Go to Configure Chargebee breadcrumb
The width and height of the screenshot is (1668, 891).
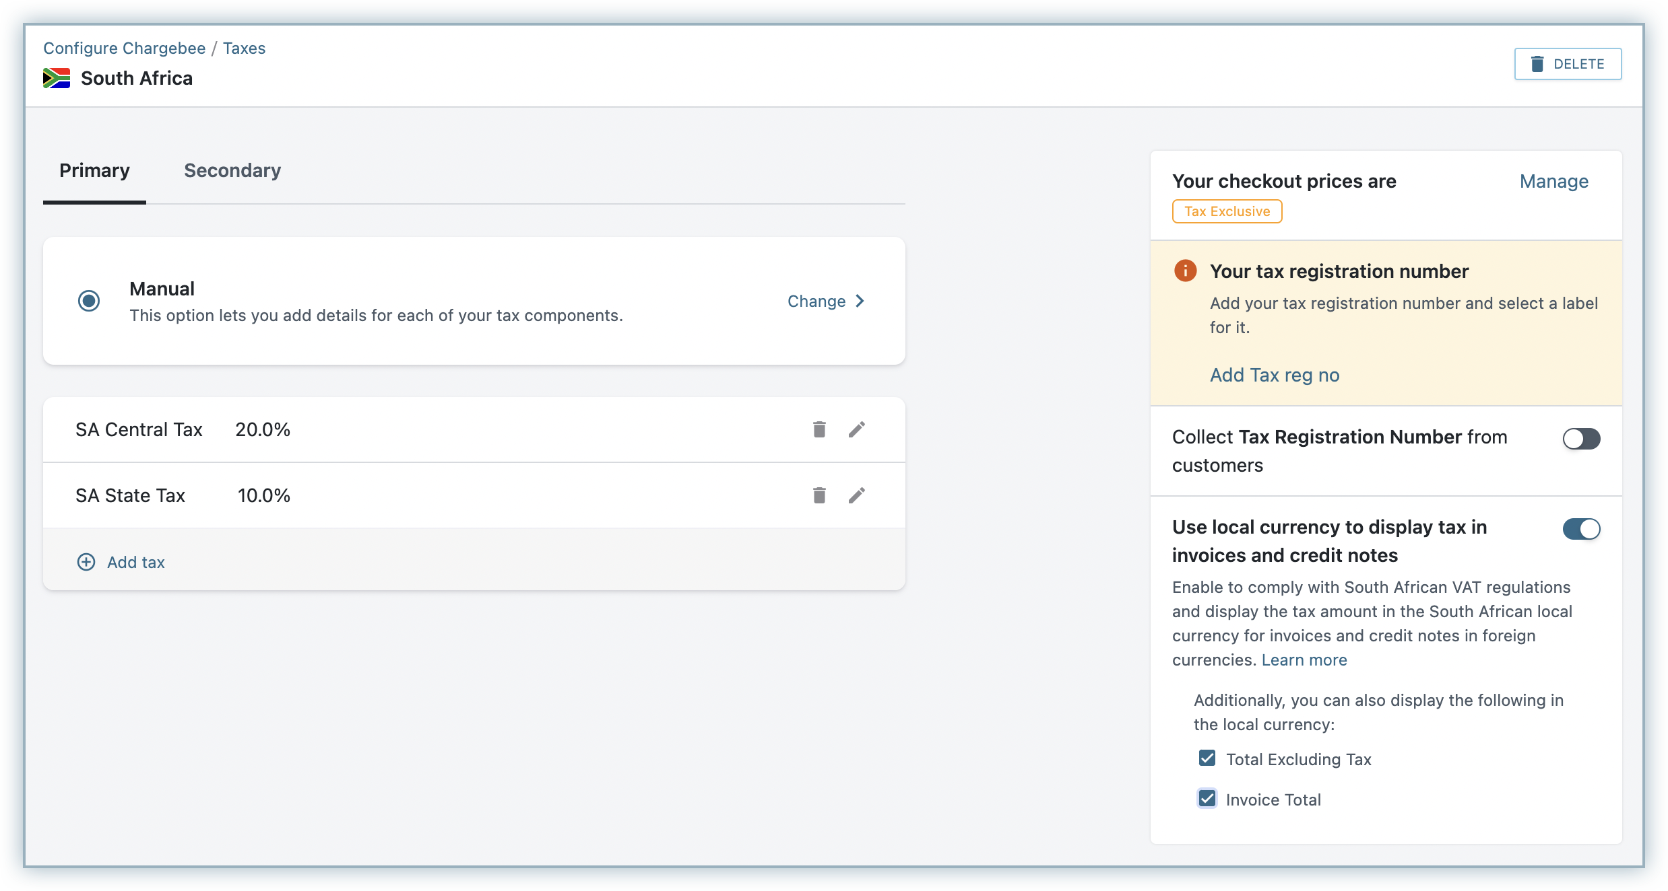(x=125, y=48)
